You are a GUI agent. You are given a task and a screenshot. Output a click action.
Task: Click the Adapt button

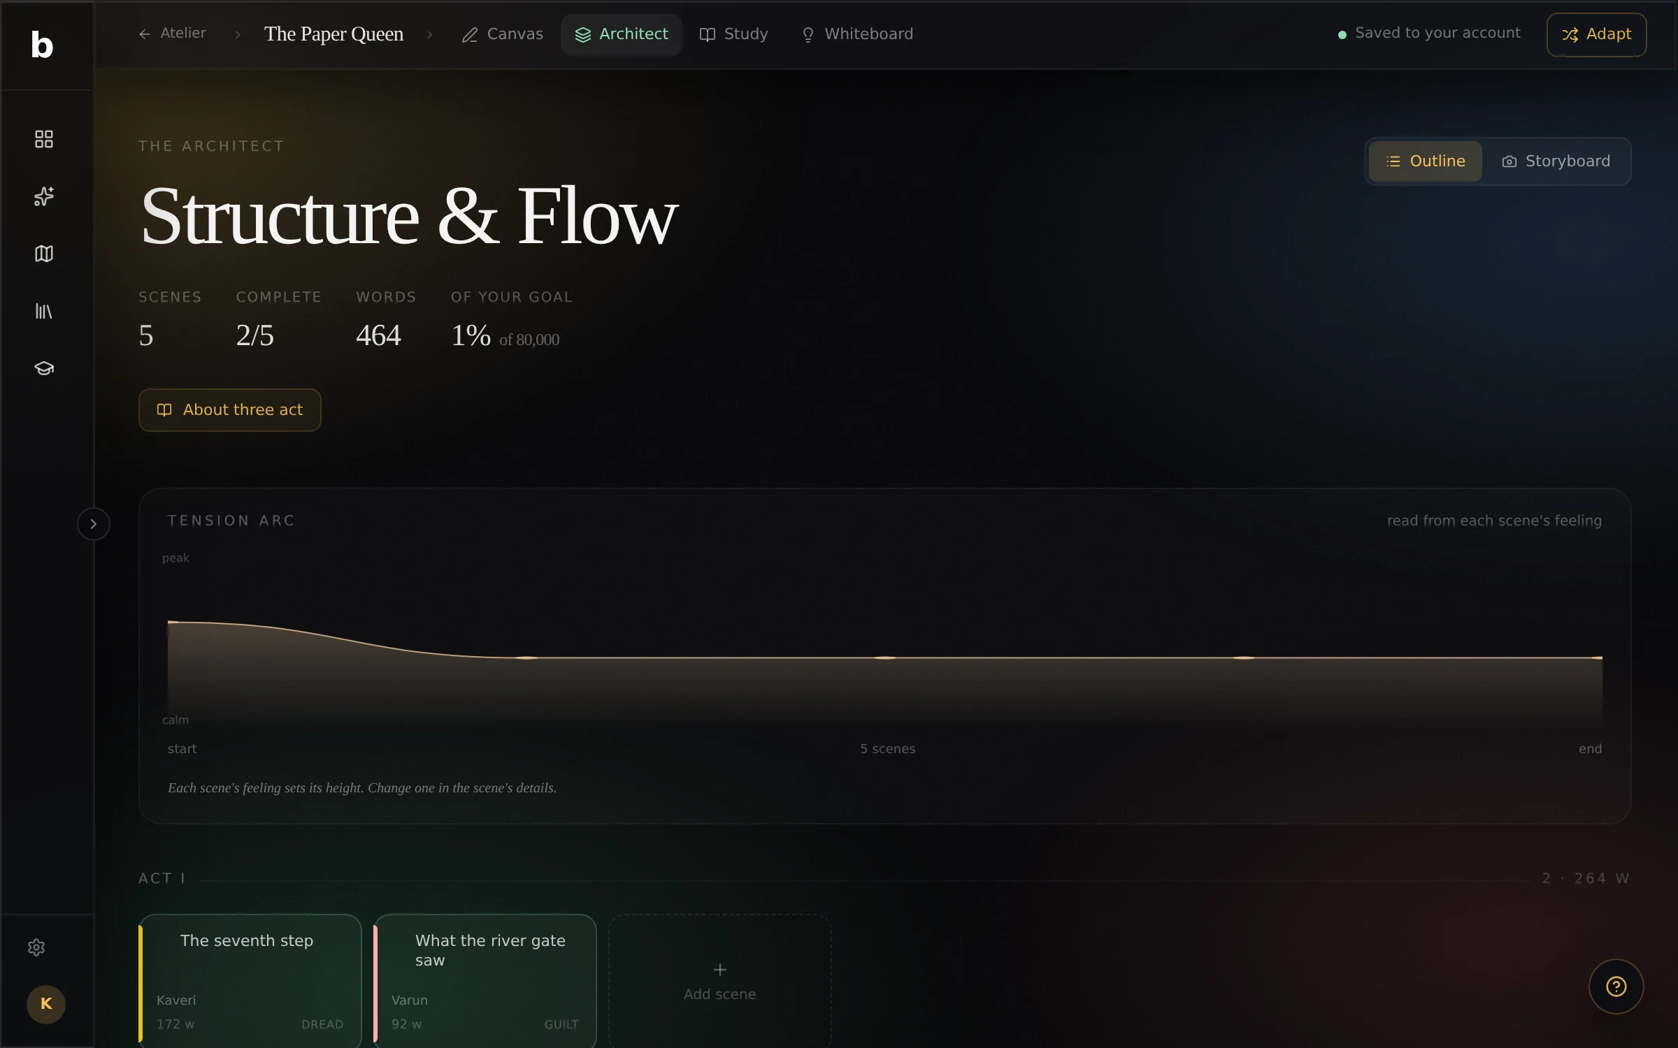coord(1596,34)
